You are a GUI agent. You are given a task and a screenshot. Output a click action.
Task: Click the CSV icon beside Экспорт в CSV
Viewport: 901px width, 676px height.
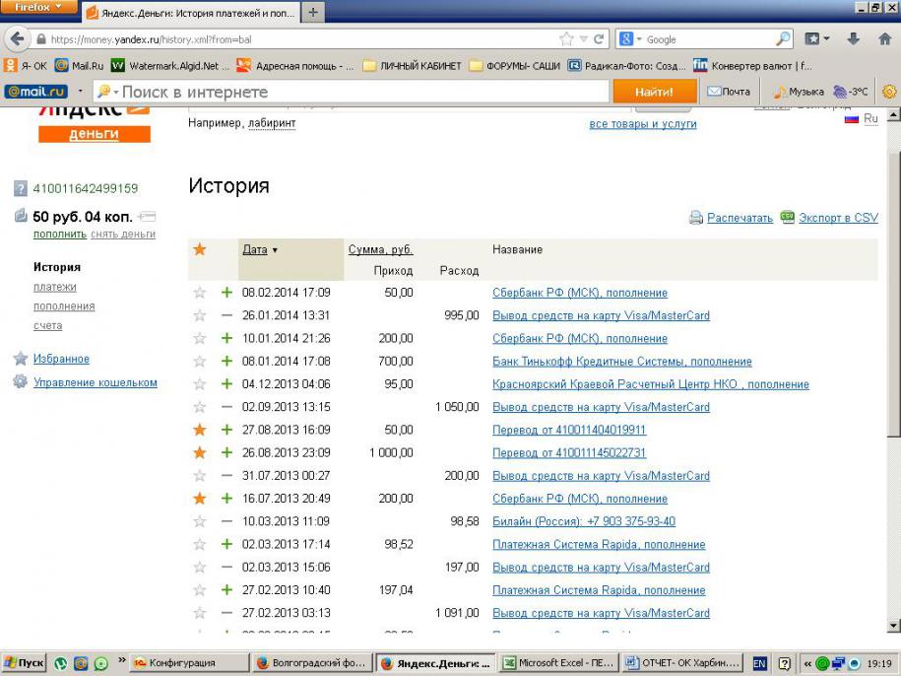787,217
